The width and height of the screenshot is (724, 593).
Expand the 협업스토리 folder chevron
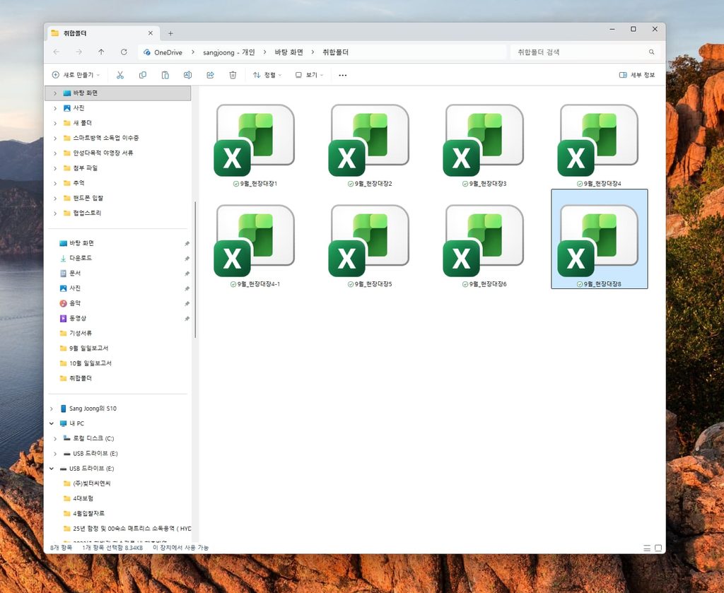pos(55,213)
